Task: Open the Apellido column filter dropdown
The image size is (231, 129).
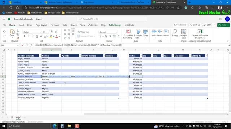Action: click(x=80, y=56)
